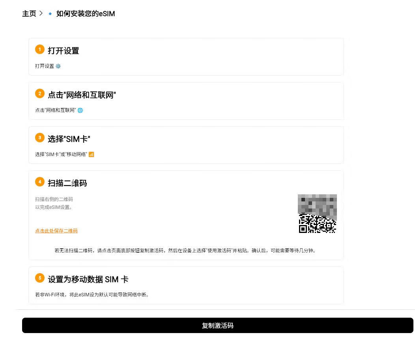Click the signal bars icon beside 移动网络
Image resolution: width=415 pixels, height=337 pixels.
click(91, 155)
